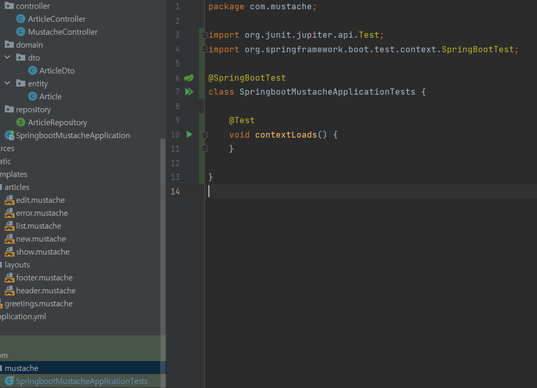Screen dimensions: 537x388
Task: Open ArticleRepository from the tree
Action: coord(58,123)
